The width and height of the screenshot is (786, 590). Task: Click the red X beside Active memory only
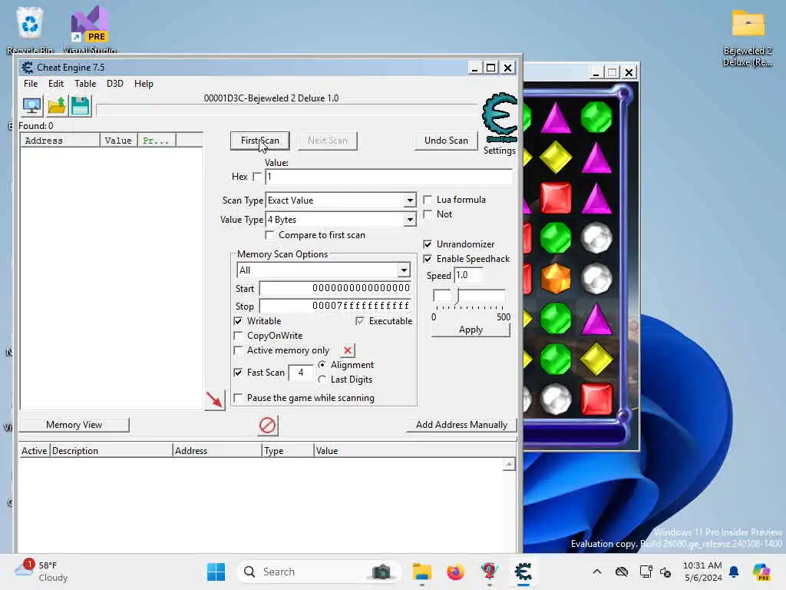(x=348, y=350)
